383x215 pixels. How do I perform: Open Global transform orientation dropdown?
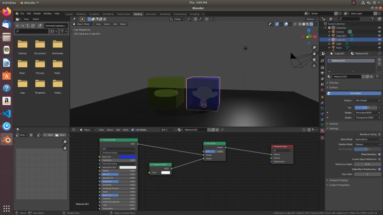[x=177, y=19]
